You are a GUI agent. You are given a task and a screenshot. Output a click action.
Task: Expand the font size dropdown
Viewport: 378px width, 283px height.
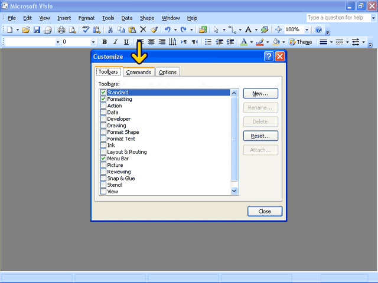coord(93,42)
